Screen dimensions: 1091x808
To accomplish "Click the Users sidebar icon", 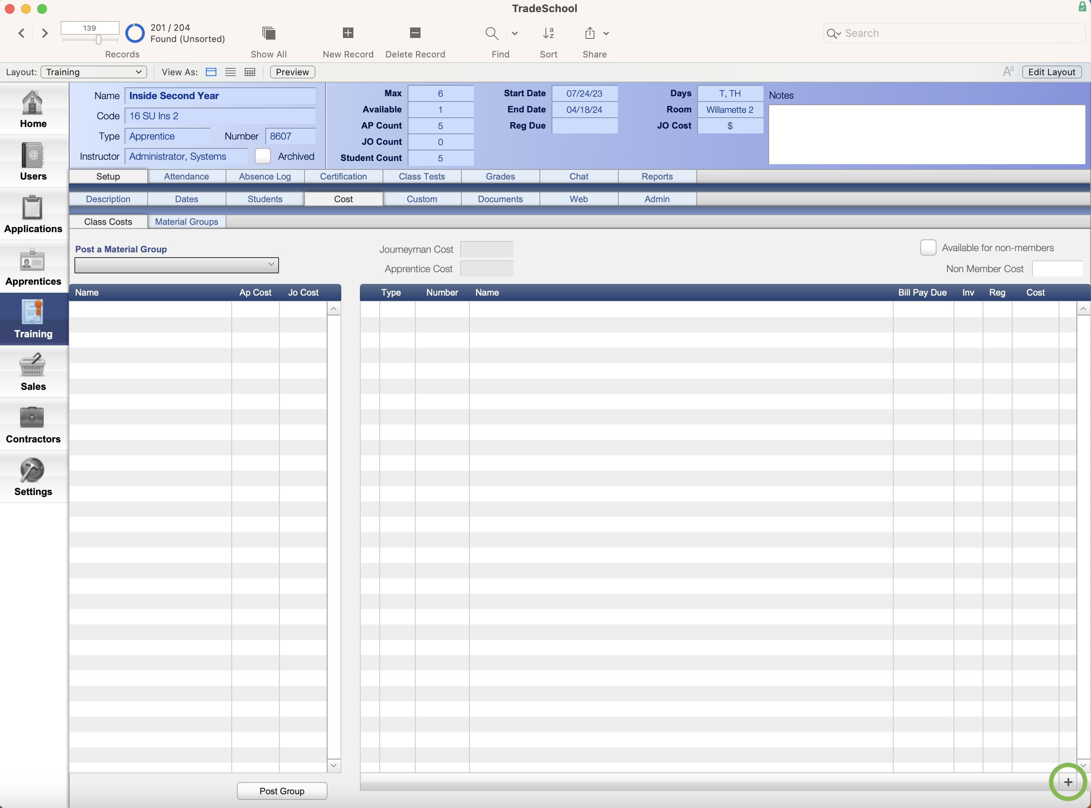I will (32, 161).
